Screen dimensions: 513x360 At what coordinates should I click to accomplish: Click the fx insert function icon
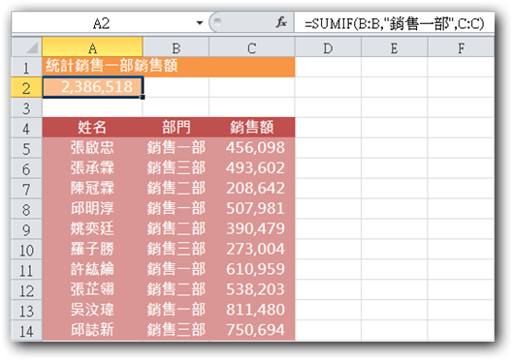(281, 22)
